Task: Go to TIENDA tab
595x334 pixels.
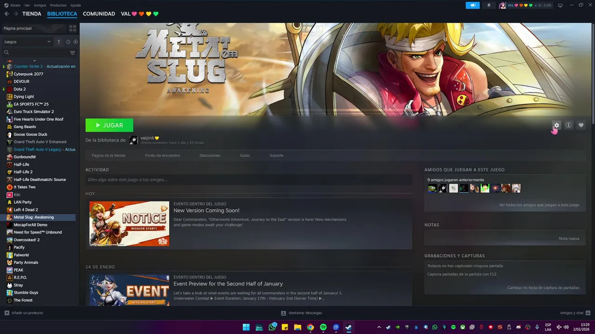Action: click(32, 14)
